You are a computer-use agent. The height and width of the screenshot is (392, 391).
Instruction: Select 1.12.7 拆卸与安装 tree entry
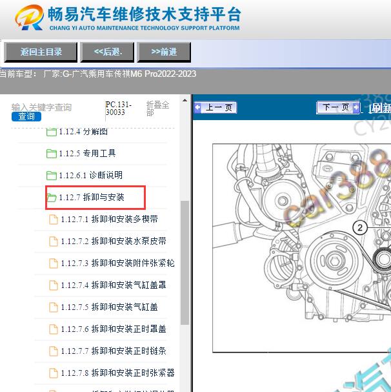tap(92, 197)
